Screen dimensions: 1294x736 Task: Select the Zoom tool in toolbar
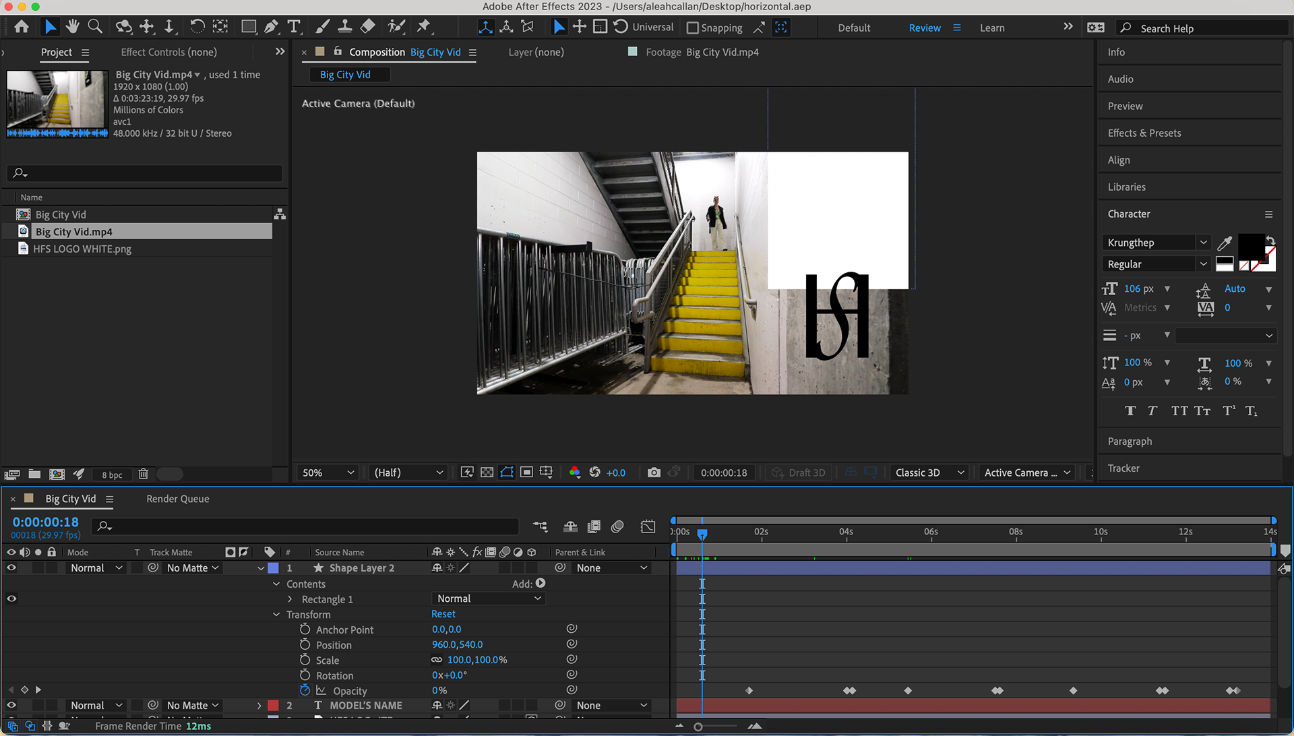(95, 27)
